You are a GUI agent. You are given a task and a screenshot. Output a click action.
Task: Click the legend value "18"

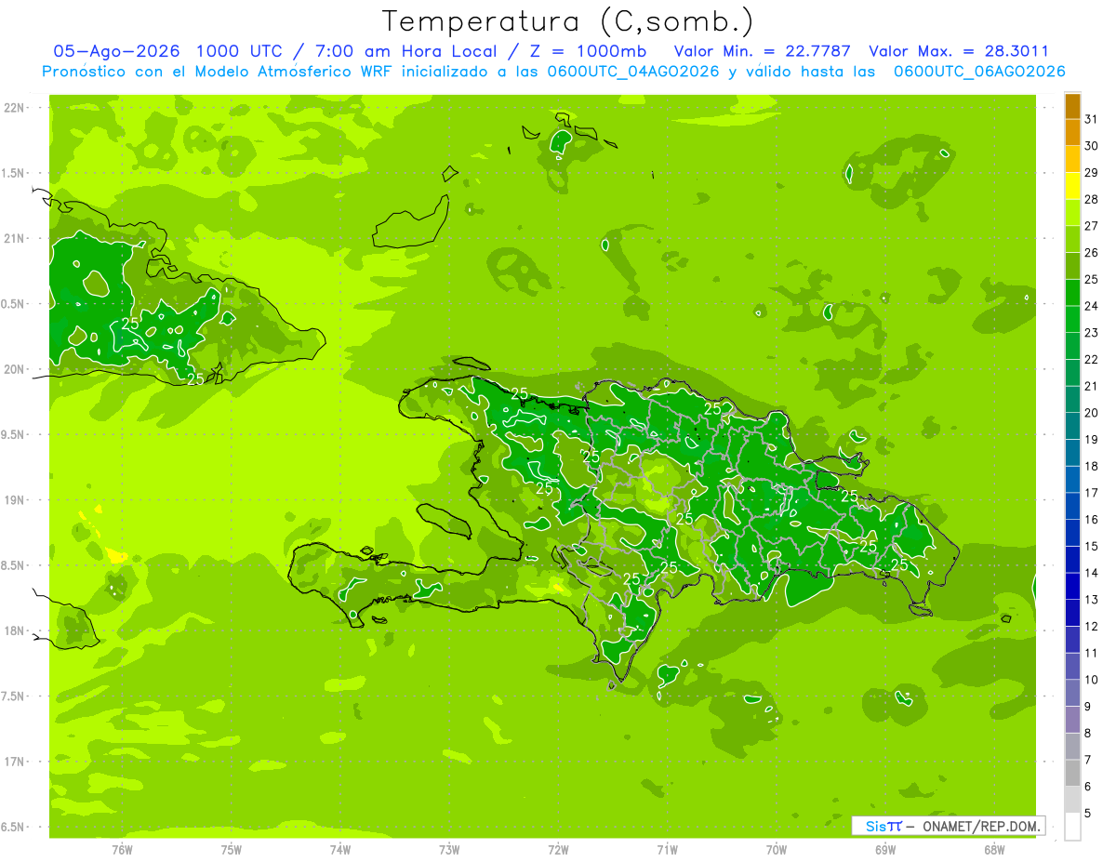click(1091, 466)
